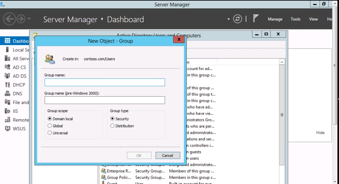Open the View menu
Image resolution: width=339 pixels, height=184 pixels.
(x=313, y=19)
